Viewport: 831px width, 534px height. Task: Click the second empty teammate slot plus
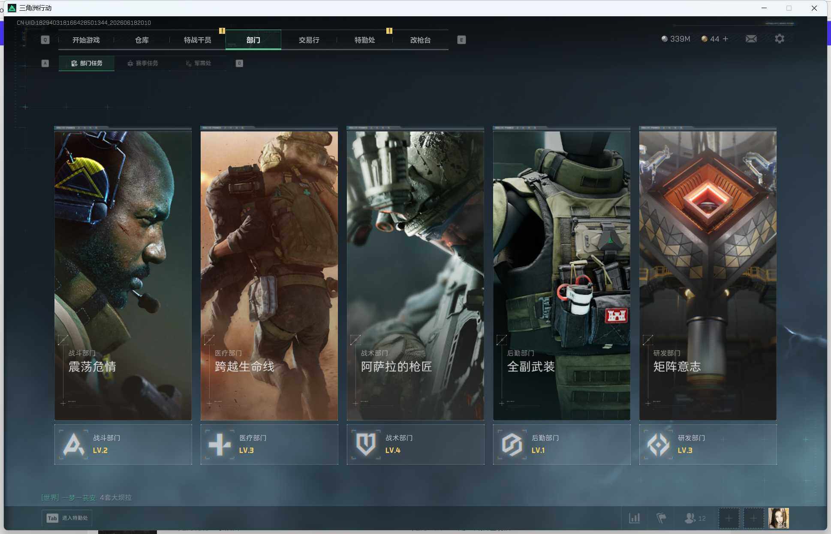click(x=753, y=518)
